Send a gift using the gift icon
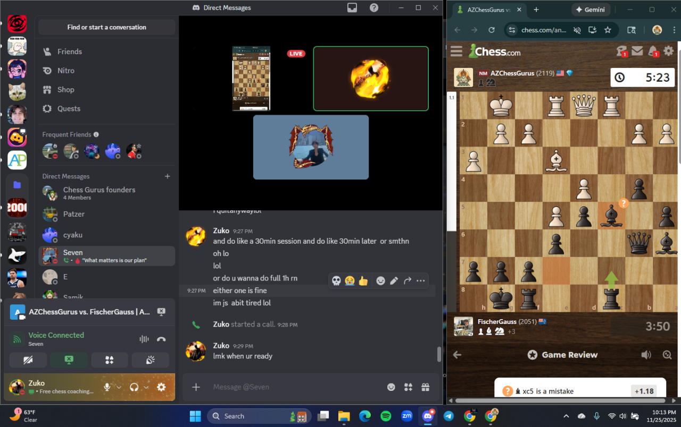The height and width of the screenshot is (427, 681). click(425, 387)
